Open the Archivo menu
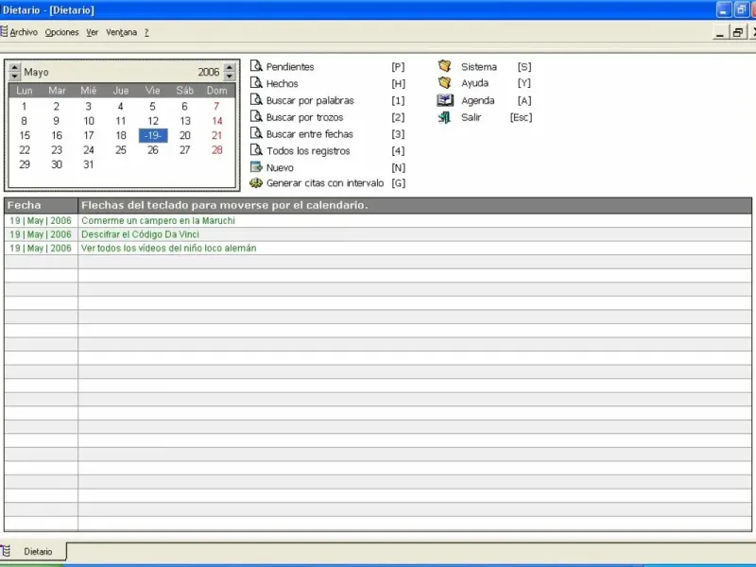The image size is (756, 567). (x=24, y=32)
